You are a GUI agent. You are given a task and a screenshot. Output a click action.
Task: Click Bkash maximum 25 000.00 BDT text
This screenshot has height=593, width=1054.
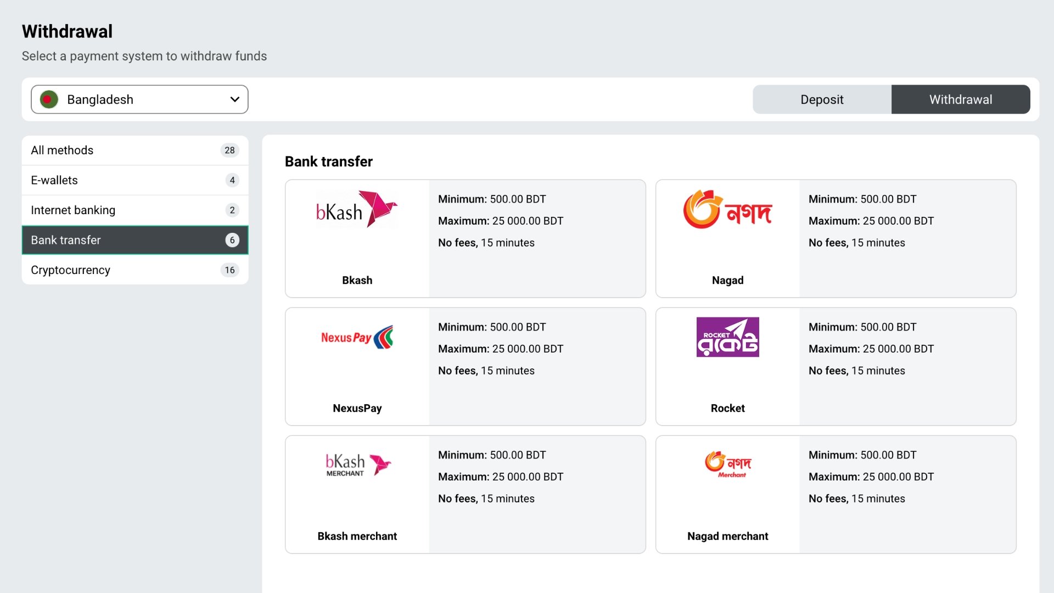pos(501,221)
